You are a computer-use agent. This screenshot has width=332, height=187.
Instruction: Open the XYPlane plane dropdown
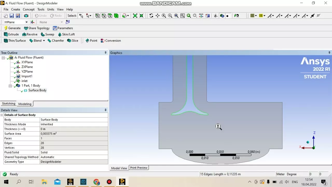(x=26, y=22)
